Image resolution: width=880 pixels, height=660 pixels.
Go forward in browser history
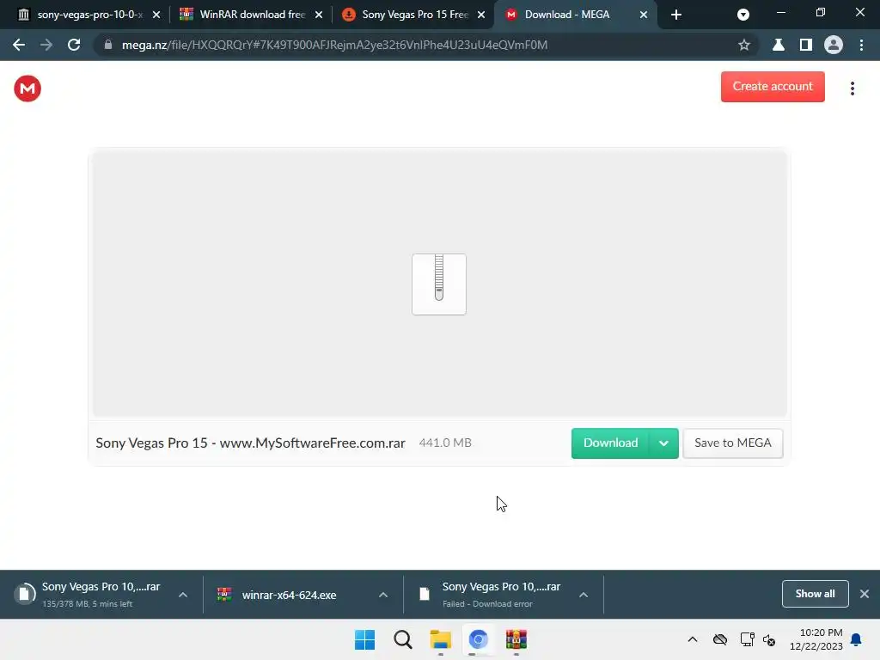pos(46,45)
